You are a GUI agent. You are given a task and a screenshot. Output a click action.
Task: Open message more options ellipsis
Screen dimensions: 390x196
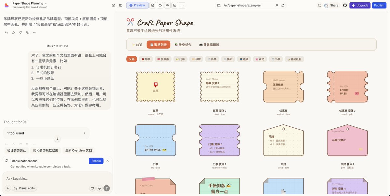(x=35, y=32)
